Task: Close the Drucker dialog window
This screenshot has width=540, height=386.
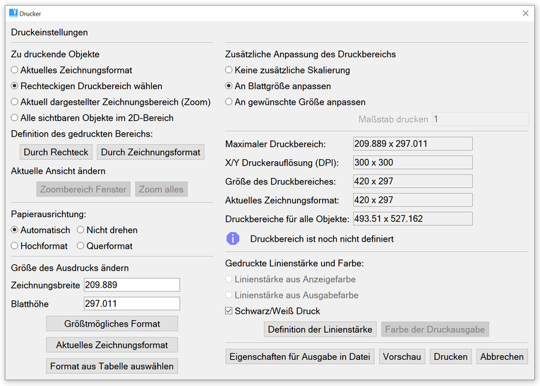Action: (x=525, y=13)
